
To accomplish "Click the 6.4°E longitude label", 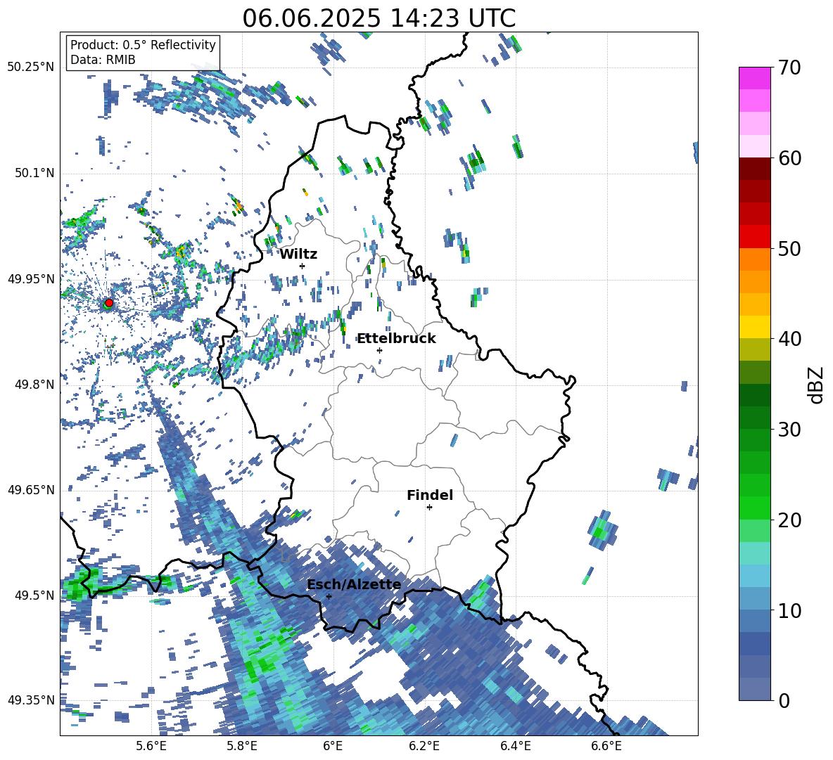I will click(515, 746).
